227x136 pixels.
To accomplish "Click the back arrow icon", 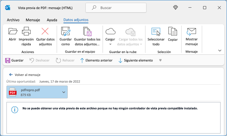I will point(11,75).
